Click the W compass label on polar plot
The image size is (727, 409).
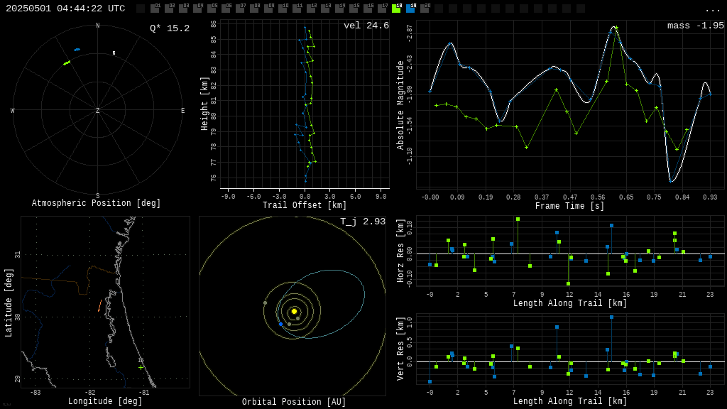coord(13,110)
